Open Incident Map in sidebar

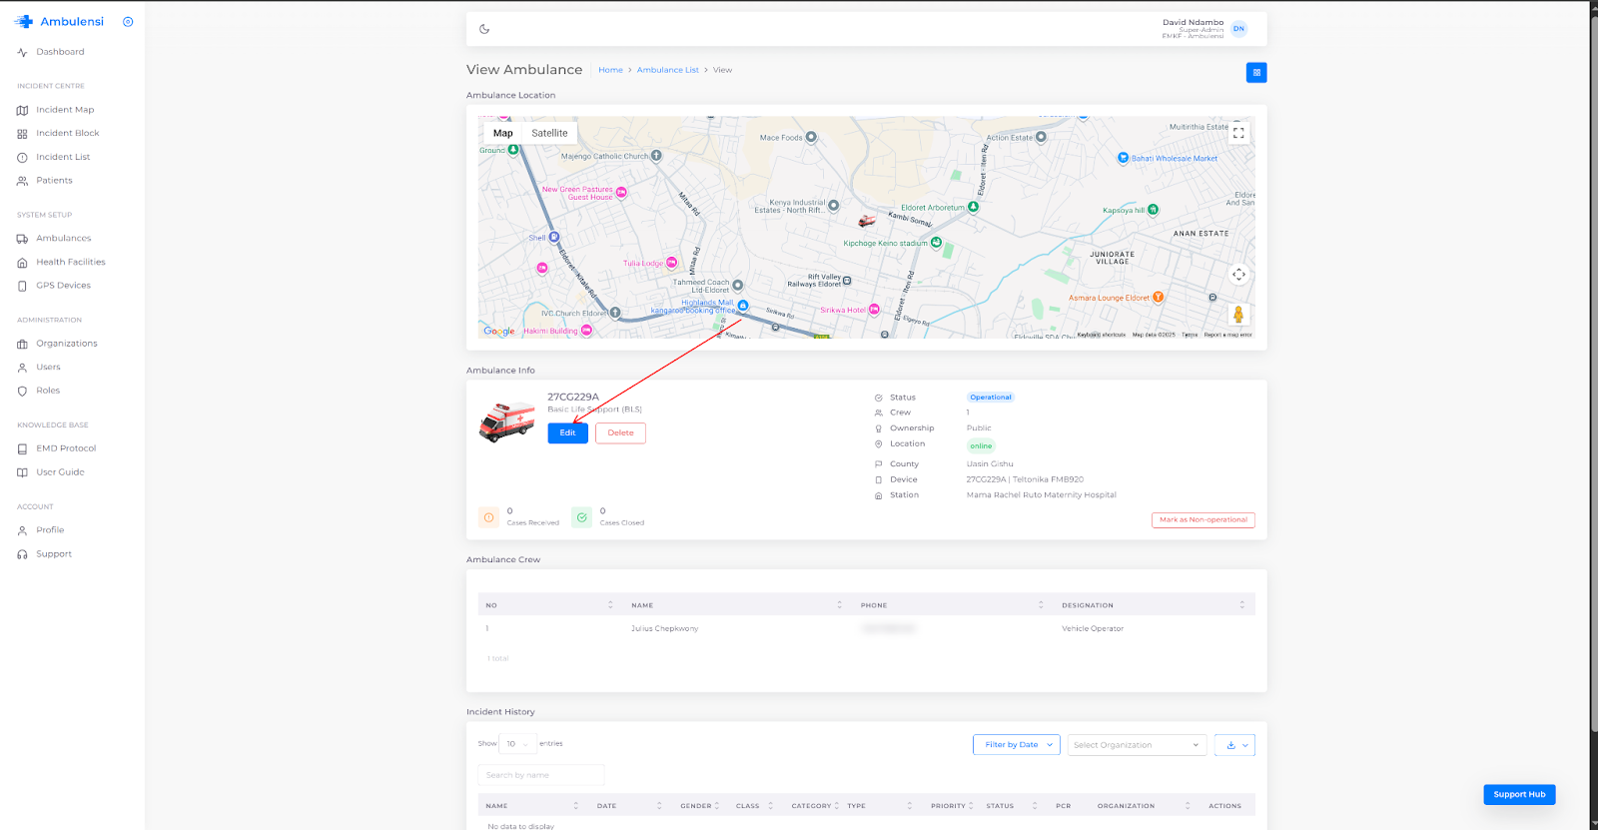point(65,110)
